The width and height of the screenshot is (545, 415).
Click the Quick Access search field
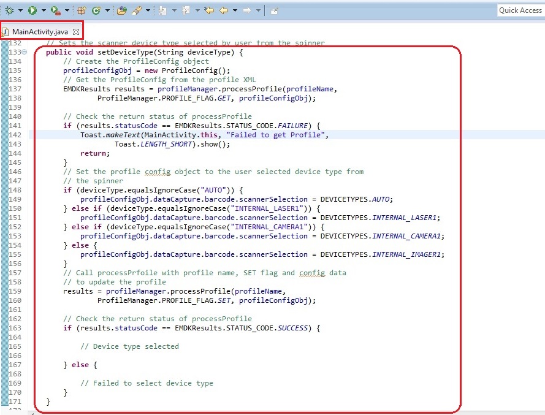click(x=520, y=10)
